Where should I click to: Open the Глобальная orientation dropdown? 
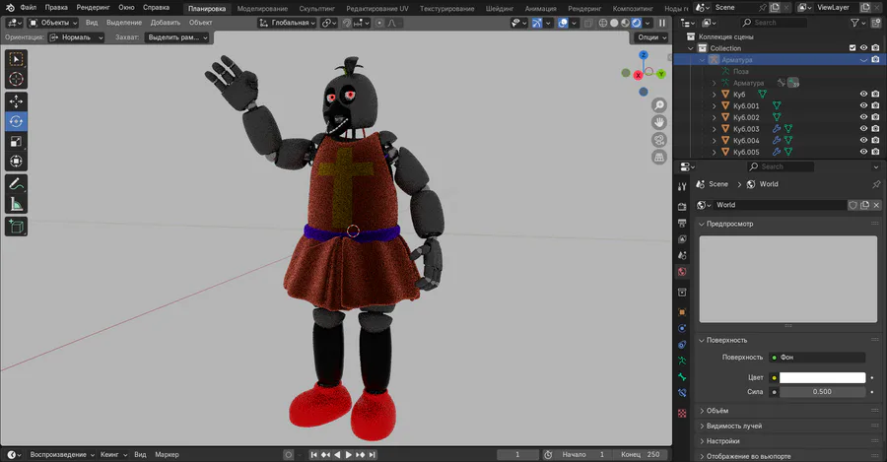tap(287, 23)
